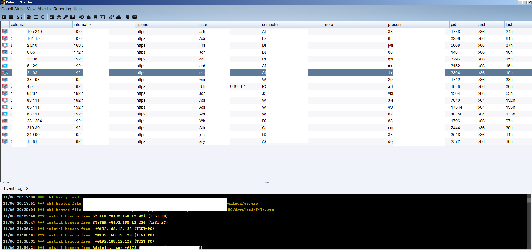Open Screenshots via the picture icon
This screenshot has height=250, width=532.
[73, 17]
